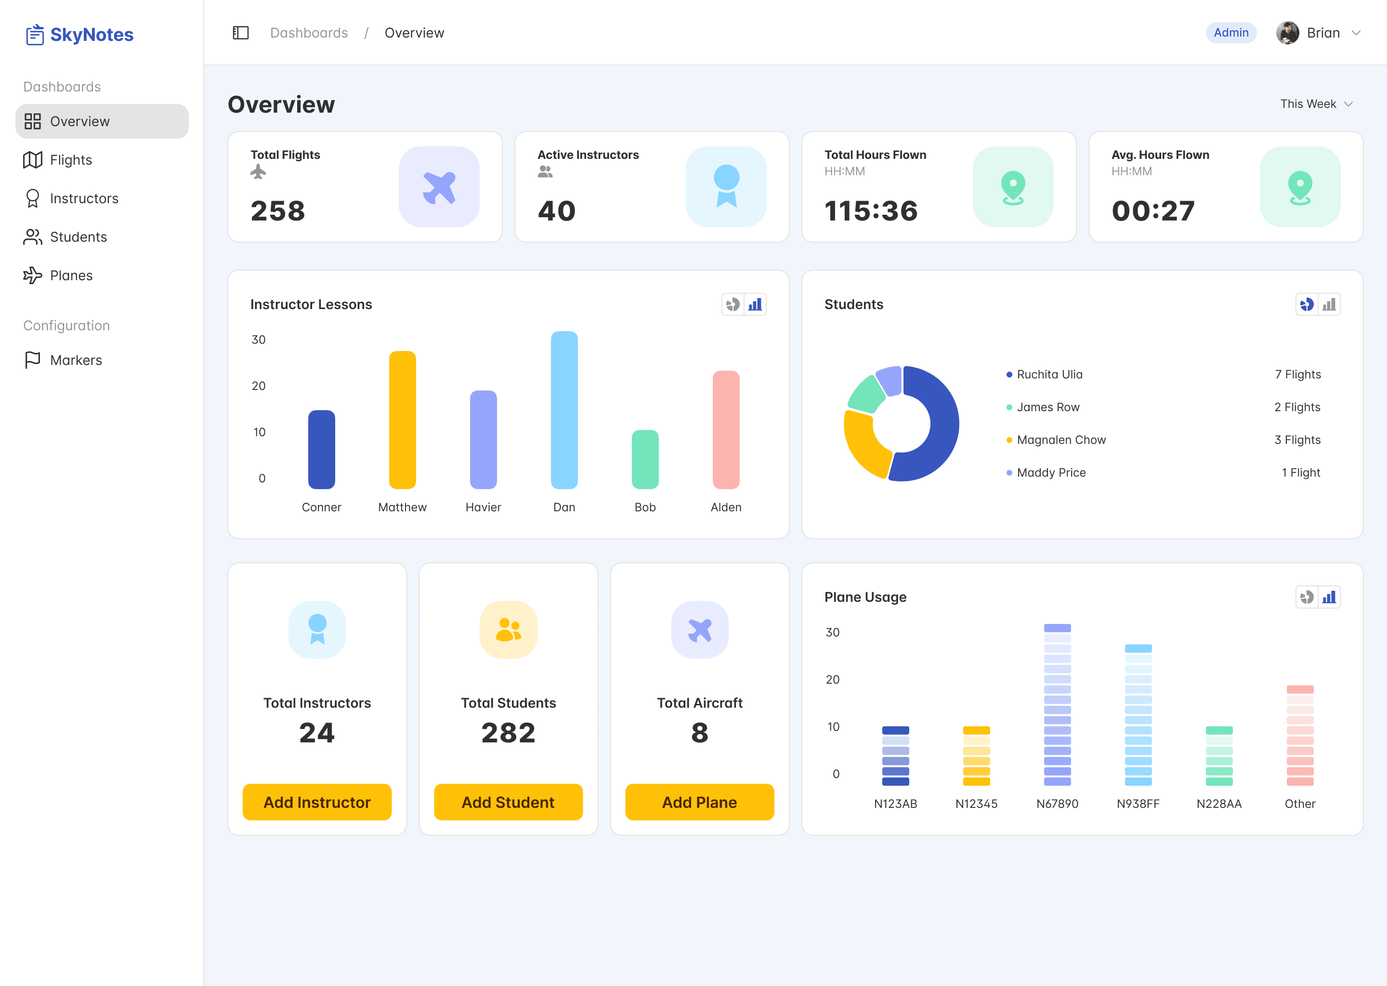Click the Add Instructor button
Screen dimensions: 1387x986
317,802
